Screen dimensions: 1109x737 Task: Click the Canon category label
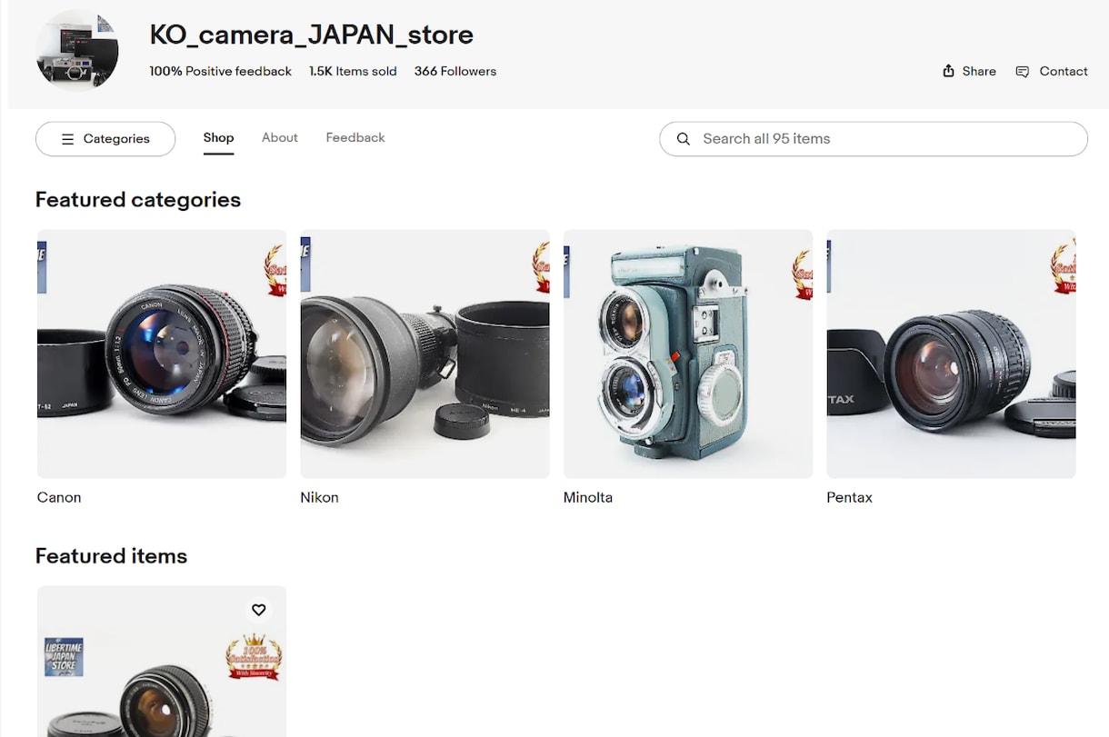point(59,498)
